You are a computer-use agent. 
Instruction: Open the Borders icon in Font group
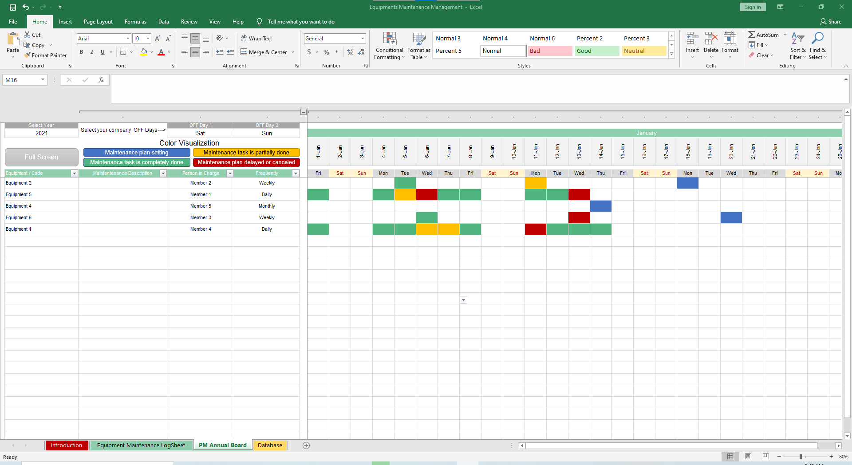(x=123, y=52)
